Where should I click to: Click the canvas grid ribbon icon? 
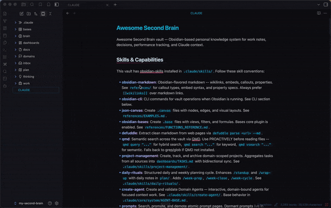click(x=5, y=28)
